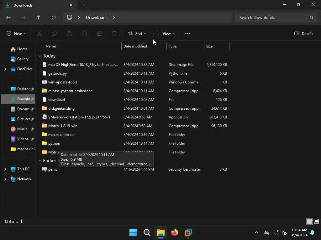Click the muted volume tray icon
This screenshot has width=321, height=240.
(x=284, y=232)
